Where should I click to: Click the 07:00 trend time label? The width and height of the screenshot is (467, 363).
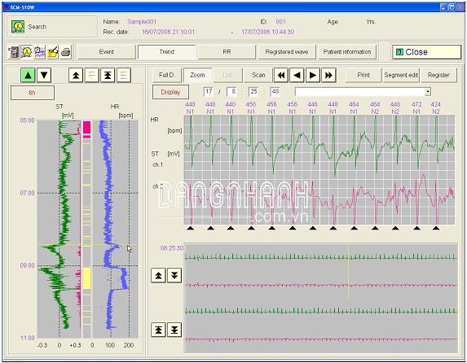[x=28, y=193]
